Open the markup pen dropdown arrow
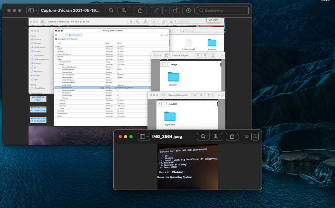The height and width of the screenshot is (208, 335). [166, 10]
